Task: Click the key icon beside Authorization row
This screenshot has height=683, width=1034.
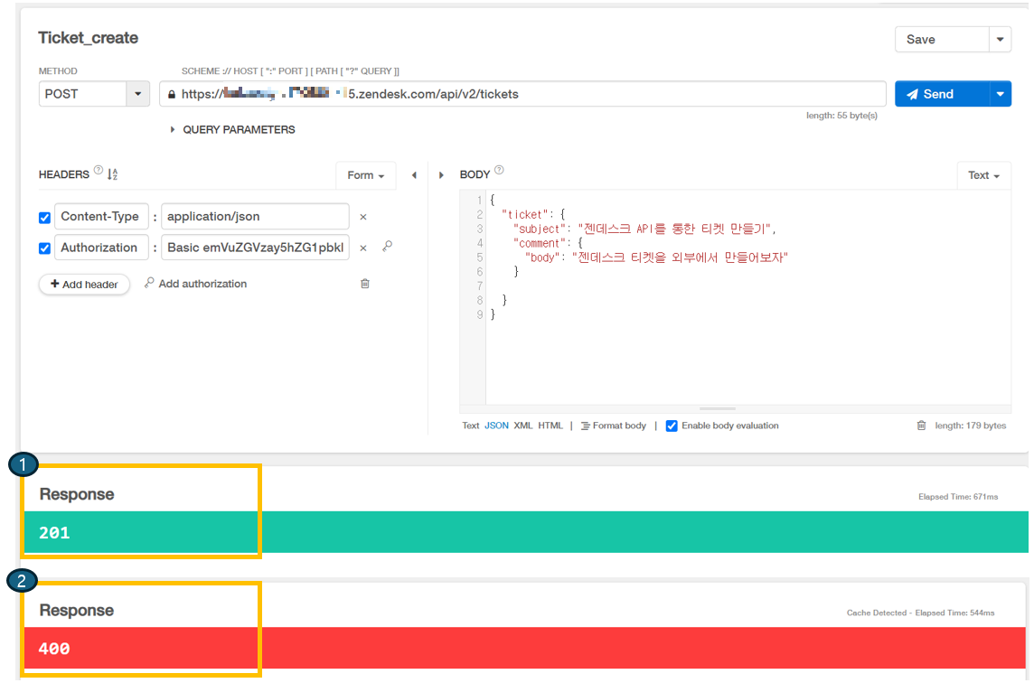Action: pos(387,247)
